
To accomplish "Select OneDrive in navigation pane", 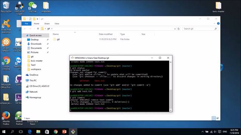I will pyautogui.click(x=34, y=75).
